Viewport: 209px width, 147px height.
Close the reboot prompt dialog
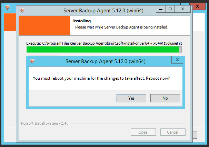tap(177, 60)
